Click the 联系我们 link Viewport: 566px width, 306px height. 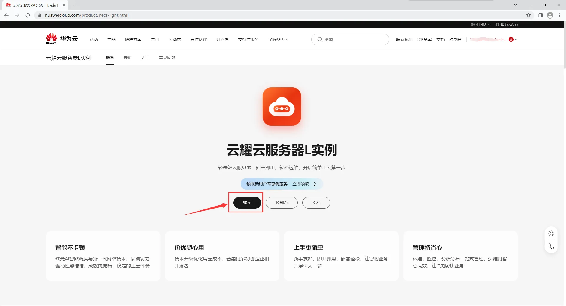tap(404, 39)
